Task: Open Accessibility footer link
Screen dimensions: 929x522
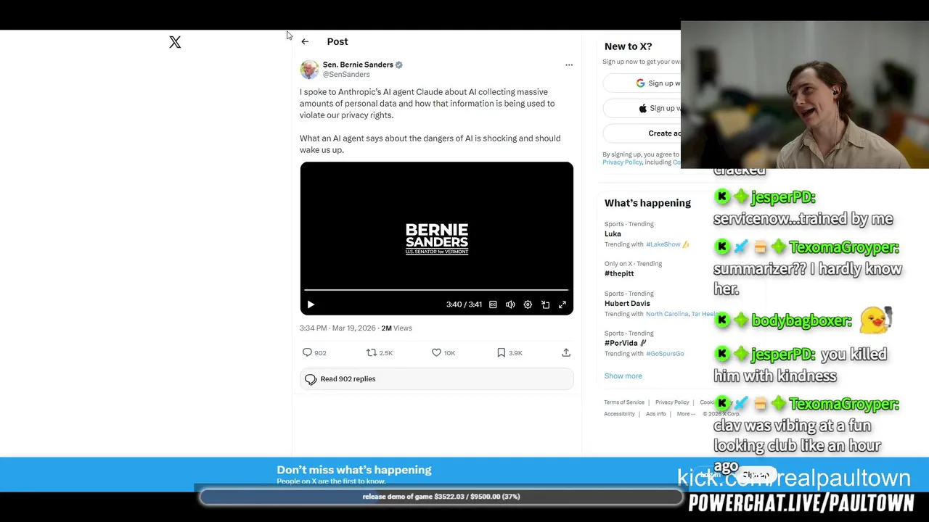Action: click(x=619, y=414)
